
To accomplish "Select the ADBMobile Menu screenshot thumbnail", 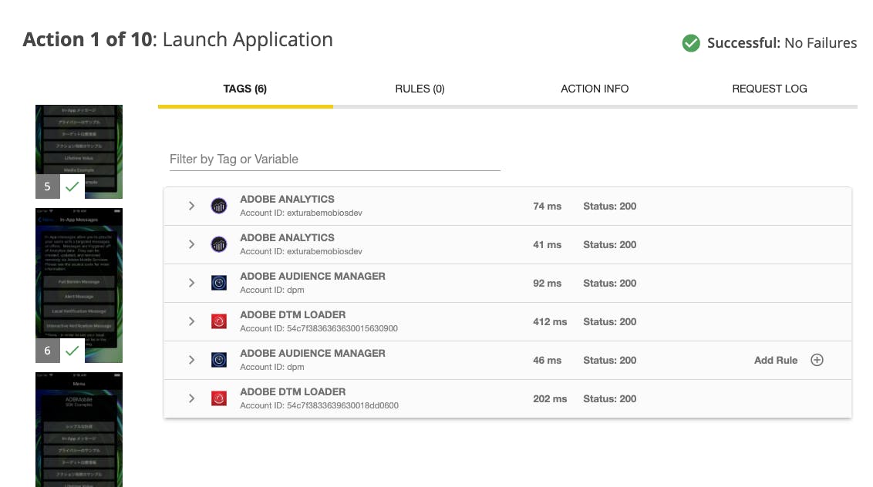I will click(79, 430).
